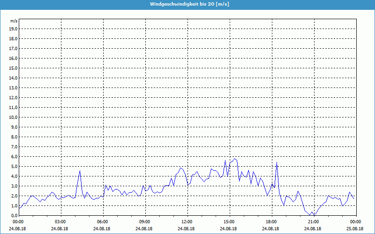Image resolution: width=375 pixels, height=234 pixels.
Task: Click the 25.08.18 date label
Action: pos(355,228)
